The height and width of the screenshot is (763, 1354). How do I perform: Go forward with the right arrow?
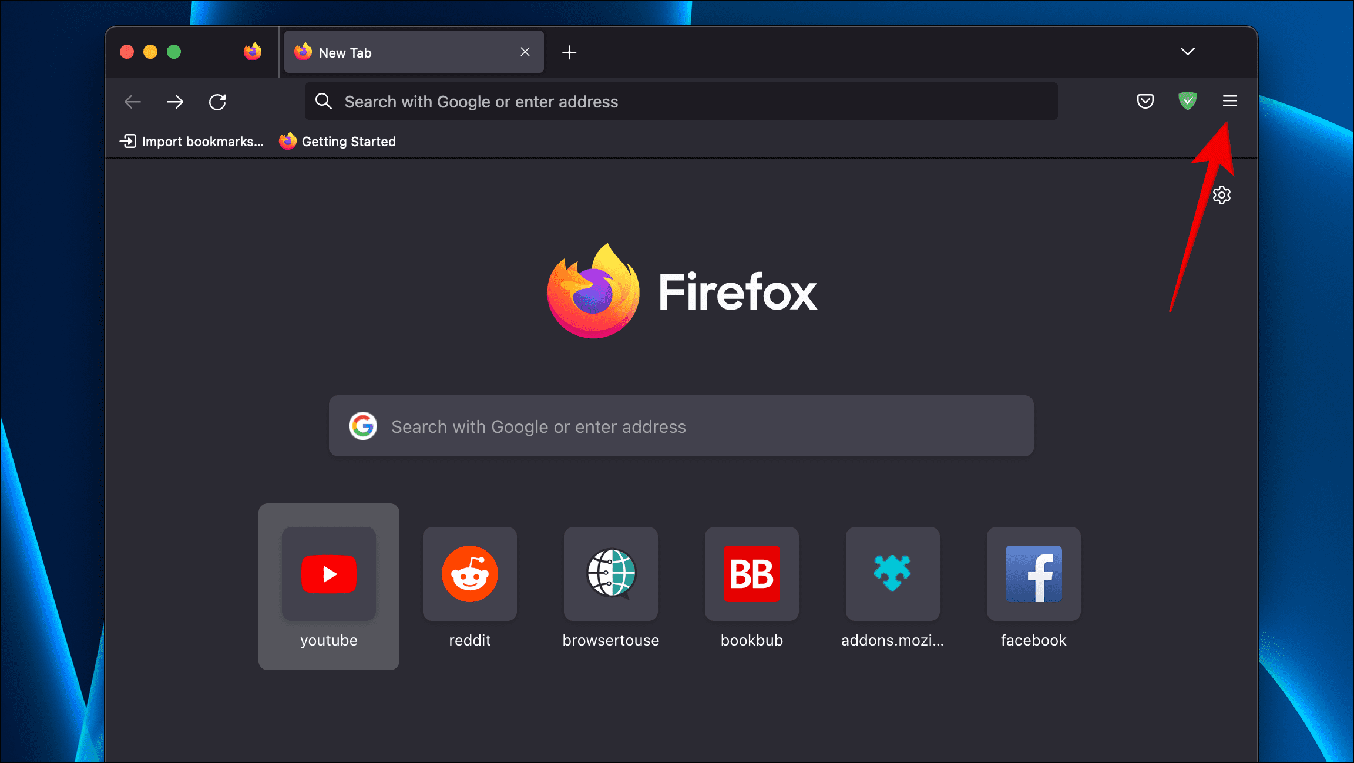175,102
